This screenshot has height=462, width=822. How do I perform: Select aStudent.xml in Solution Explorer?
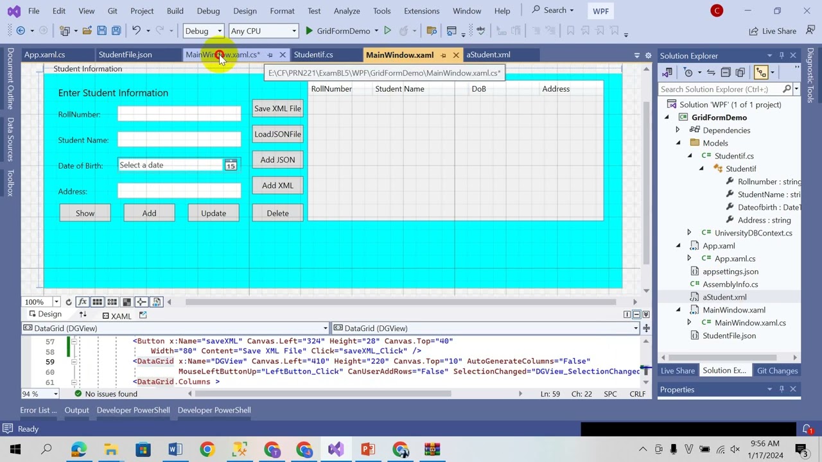[x=724, y=297]
